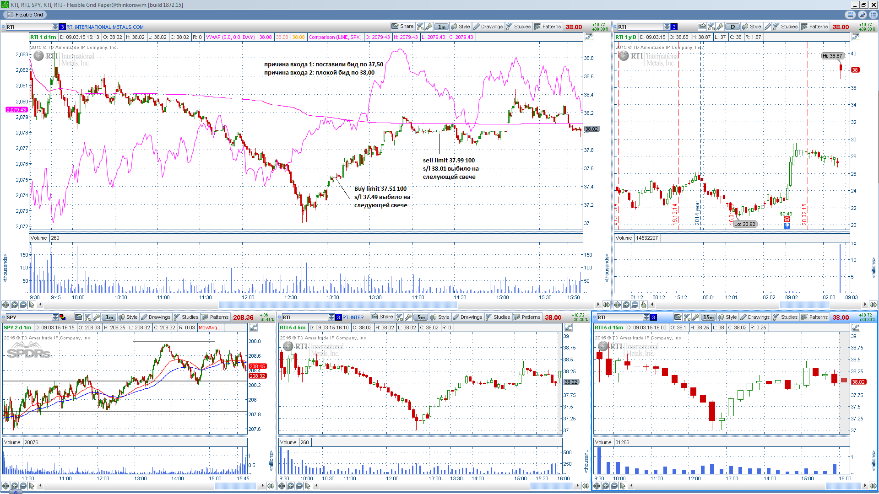Click the RTI symbol input field in main chart
Screen dimensions: 879x494
click(x=28, y=27)
